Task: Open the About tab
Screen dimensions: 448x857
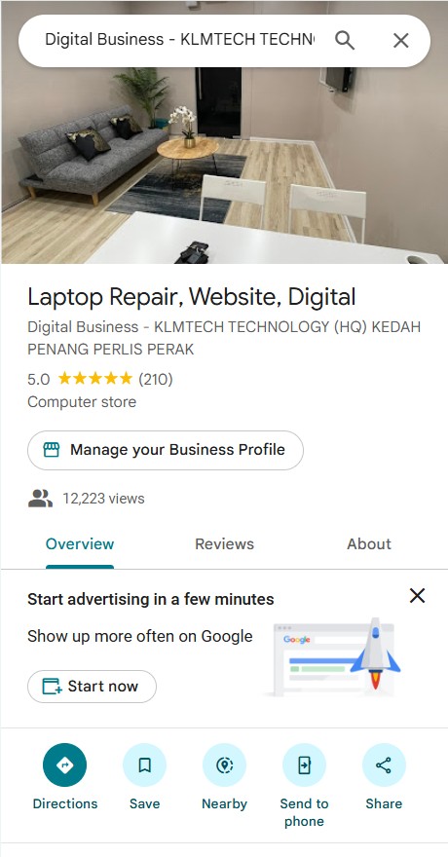Action: coord(369,543)
